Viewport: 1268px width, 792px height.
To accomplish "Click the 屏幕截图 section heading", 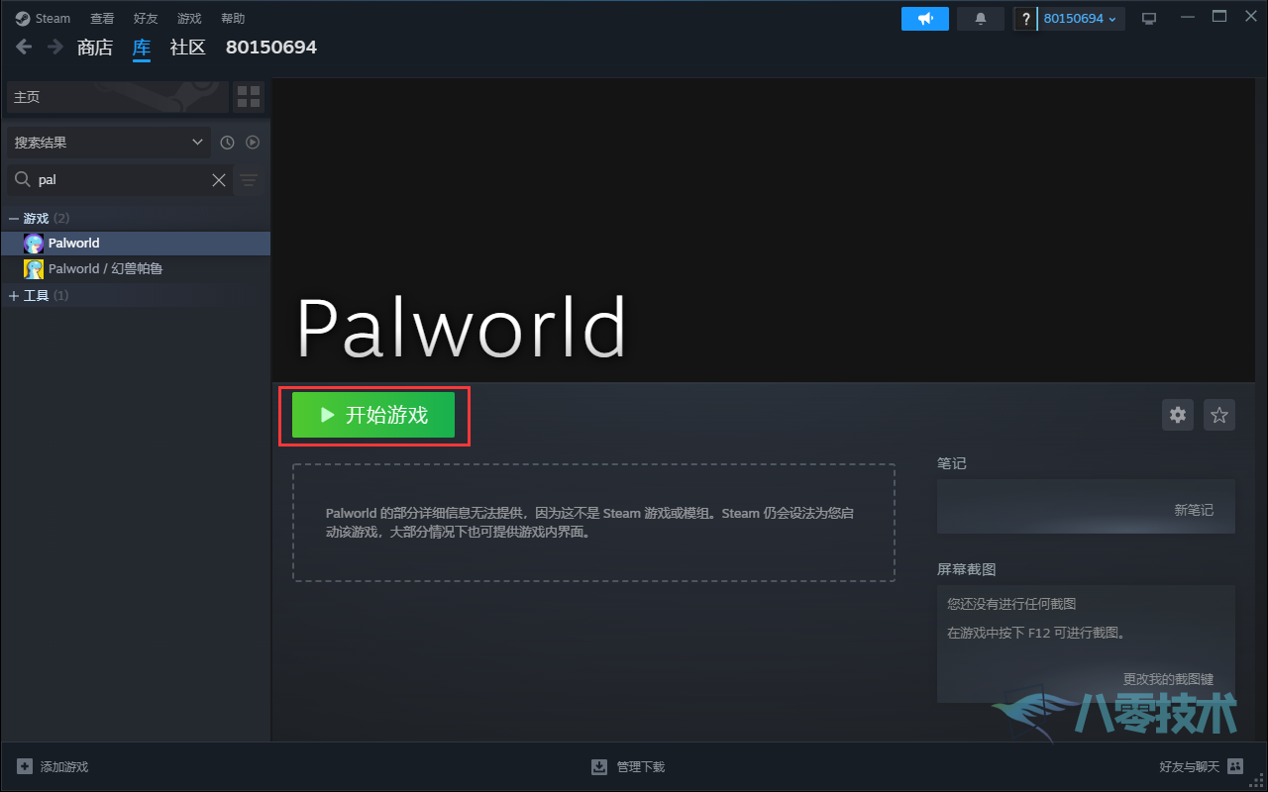I will 966,569.
